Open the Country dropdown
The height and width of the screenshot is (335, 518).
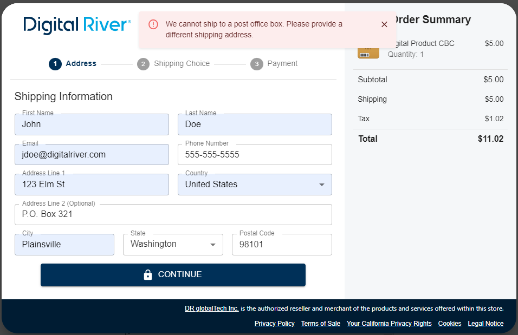(x=255, y=185)
